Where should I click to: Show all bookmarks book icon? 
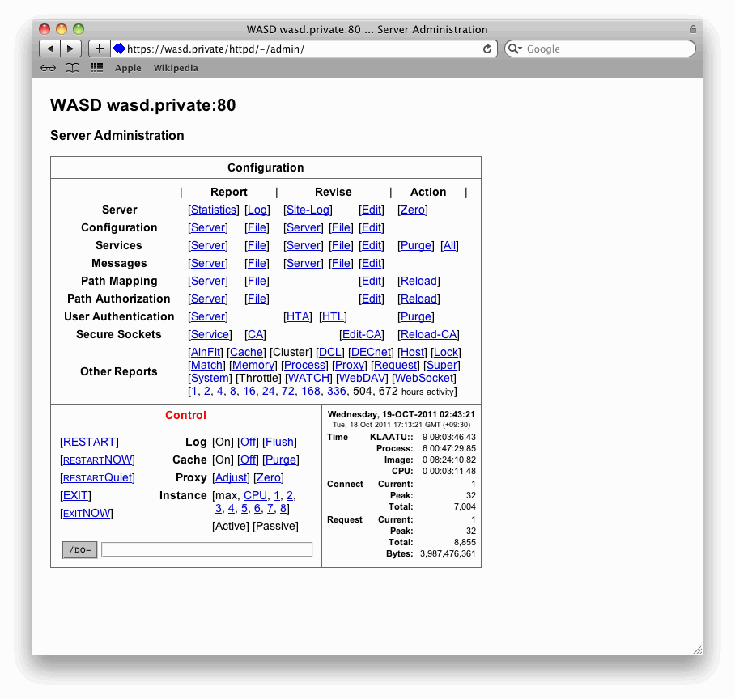[x=73, y=68]
